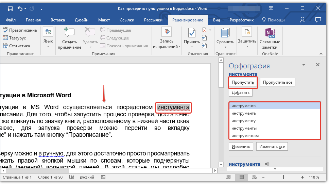Open the Вставка ribbon tab
Viewport: 329px width, 184px height.
click(x=57, y=20)
